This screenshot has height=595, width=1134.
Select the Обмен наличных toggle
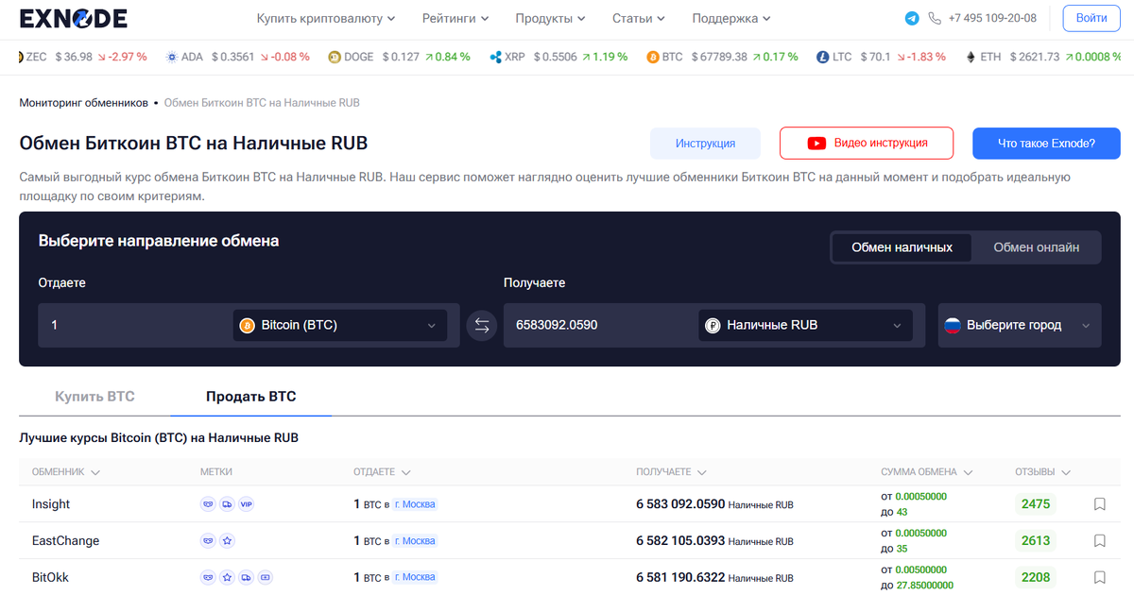point(902,247)
